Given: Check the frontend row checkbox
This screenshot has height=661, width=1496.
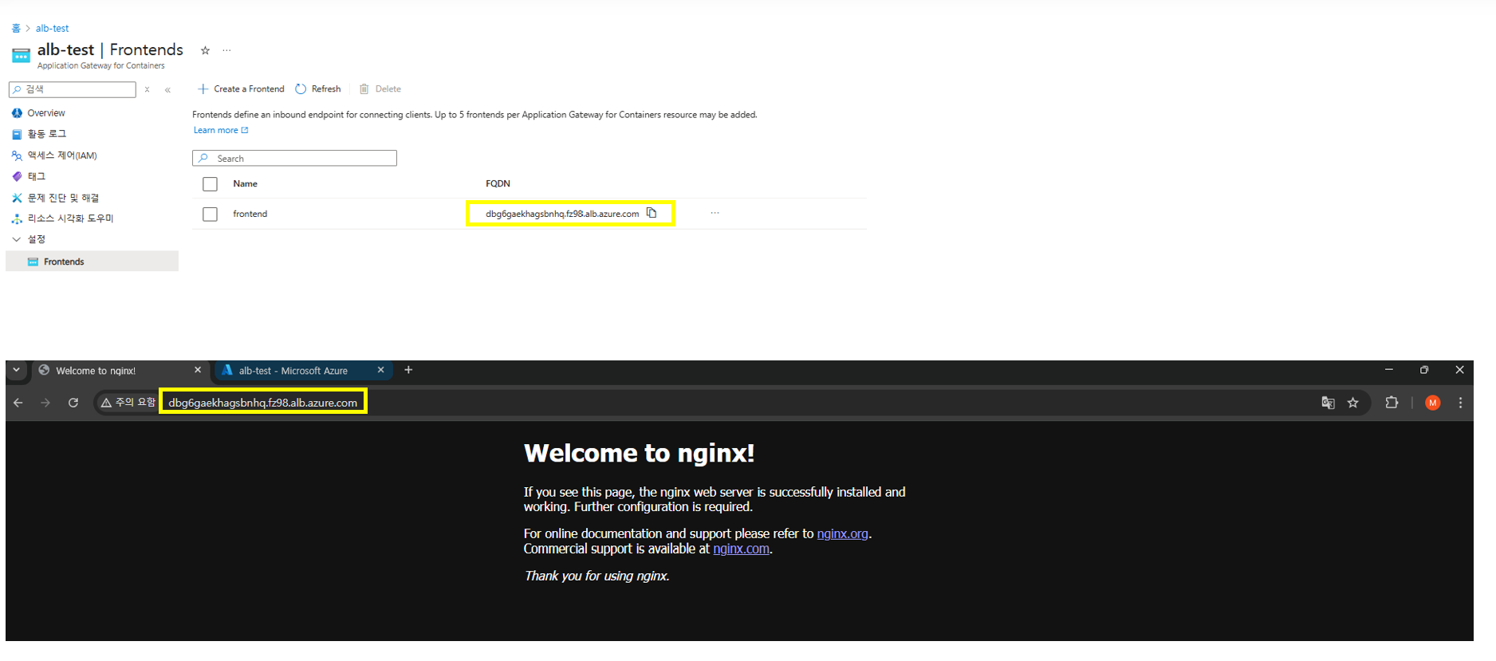Looking at the screenshot, I should [x=210, y=214].
